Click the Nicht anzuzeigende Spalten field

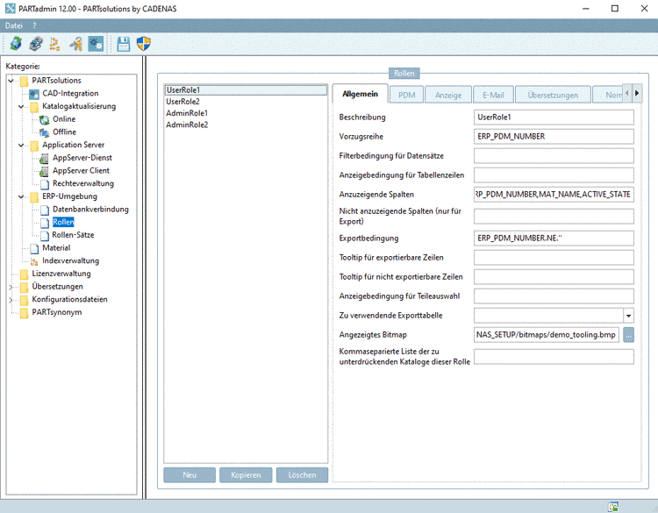click(x=554, y=216)
